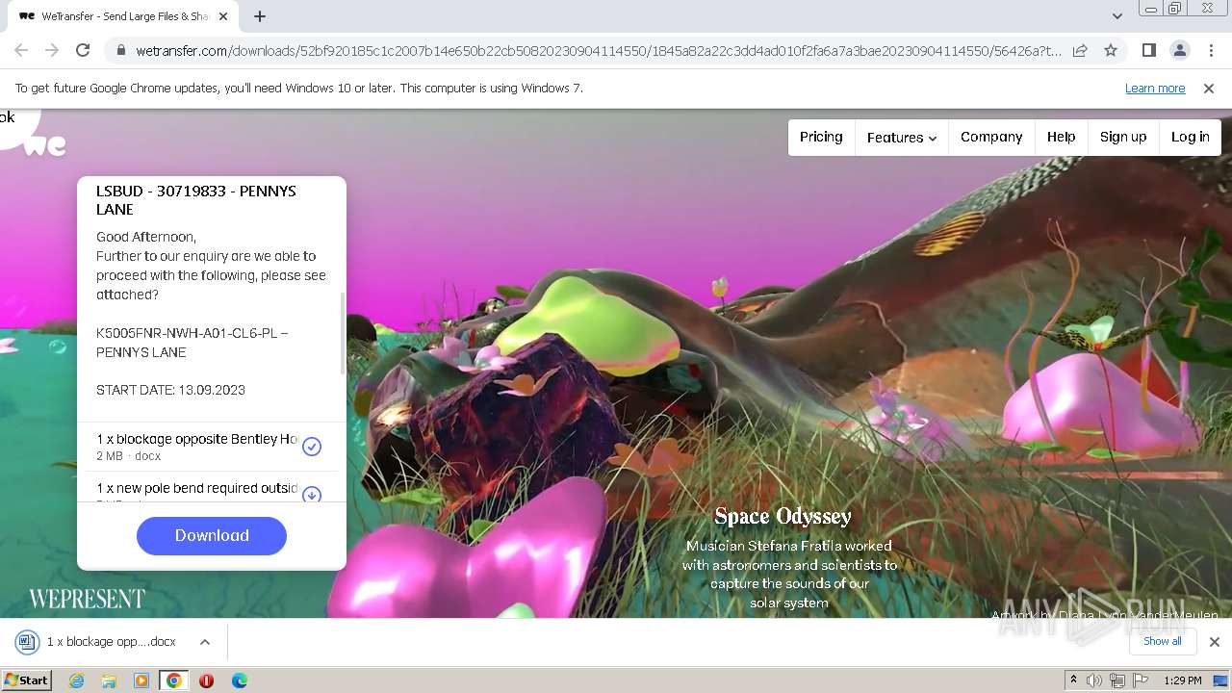Viewport: 1232px width, 693px height.
Task: Click the transfer title LSBUD - 30719833
Action: coord(196,200)
